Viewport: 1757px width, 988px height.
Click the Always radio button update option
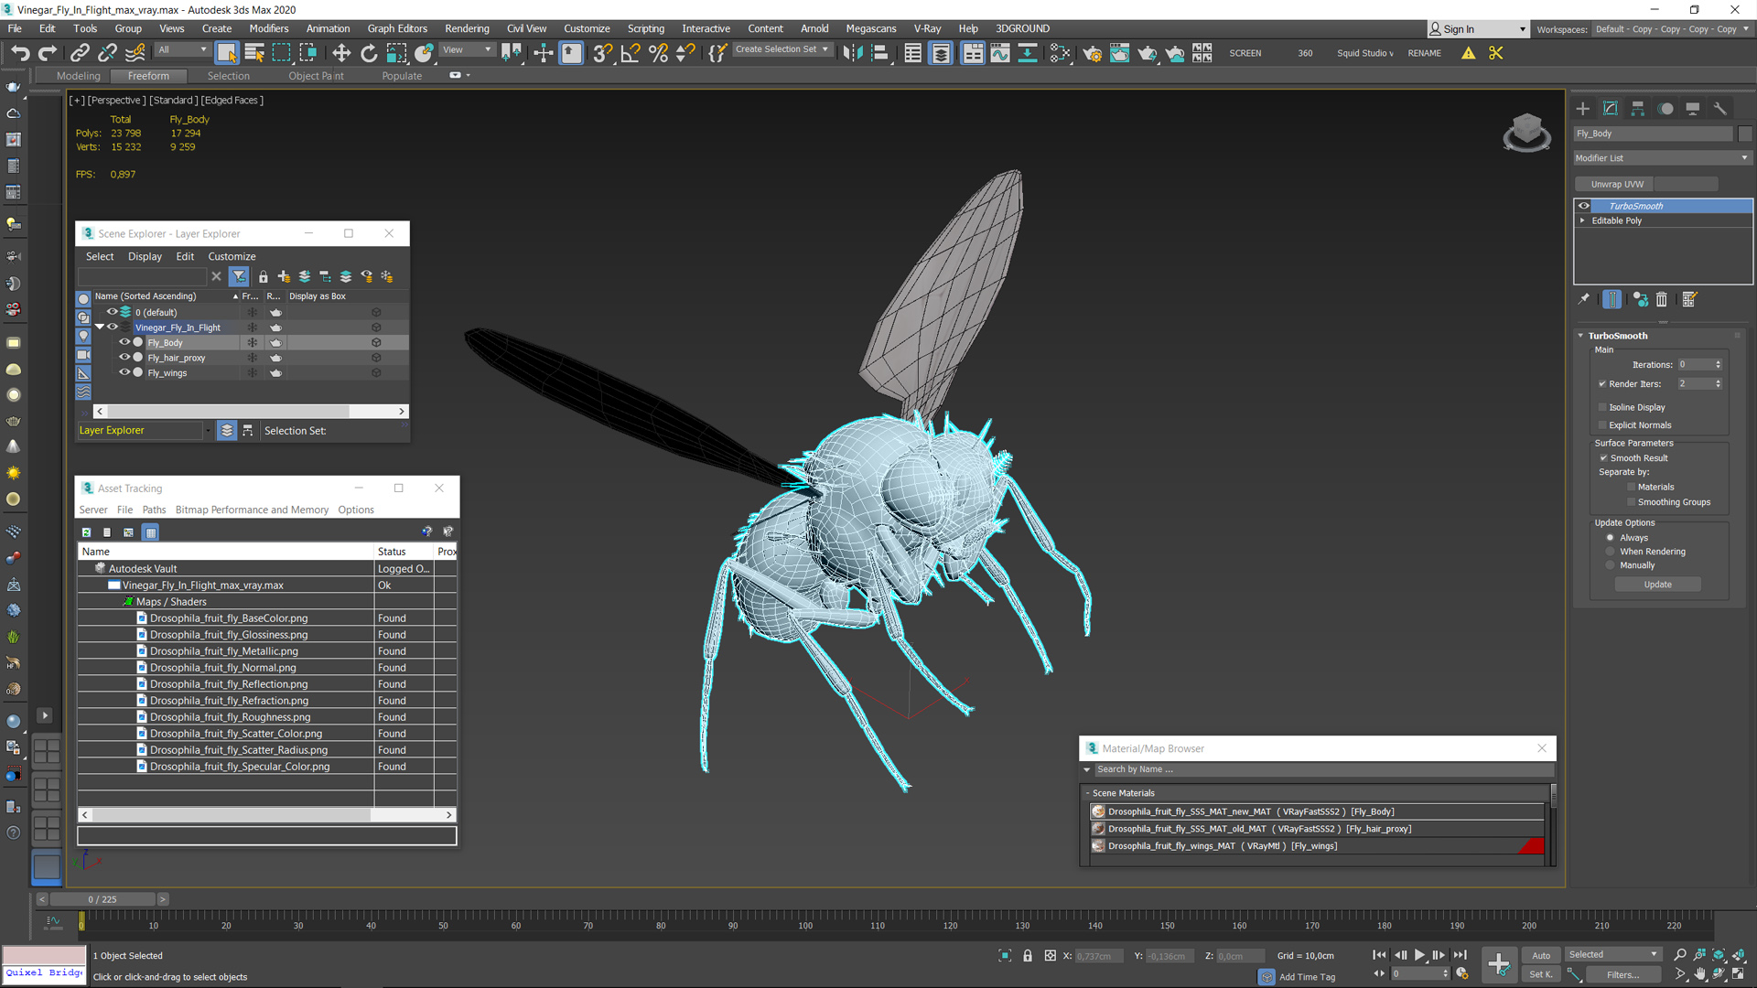point(1611,537)
